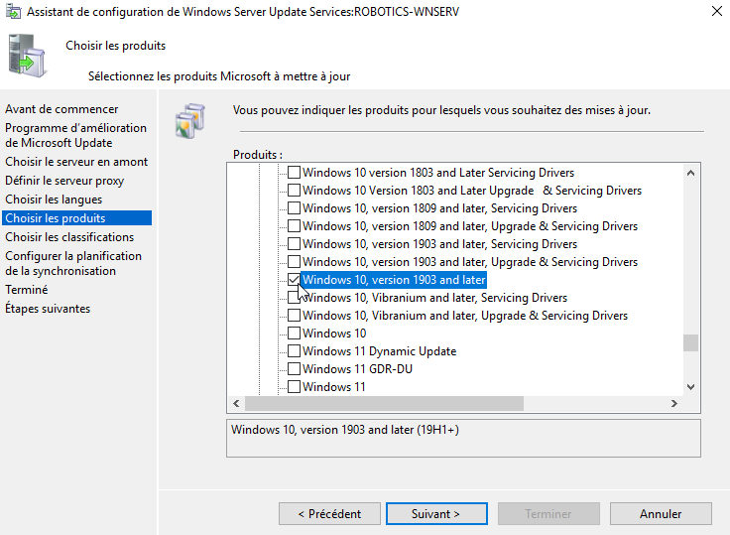Click the server icon beside Choisir les produits
Image resolution: width=730 pixels, height=535 pixels.
27,56
